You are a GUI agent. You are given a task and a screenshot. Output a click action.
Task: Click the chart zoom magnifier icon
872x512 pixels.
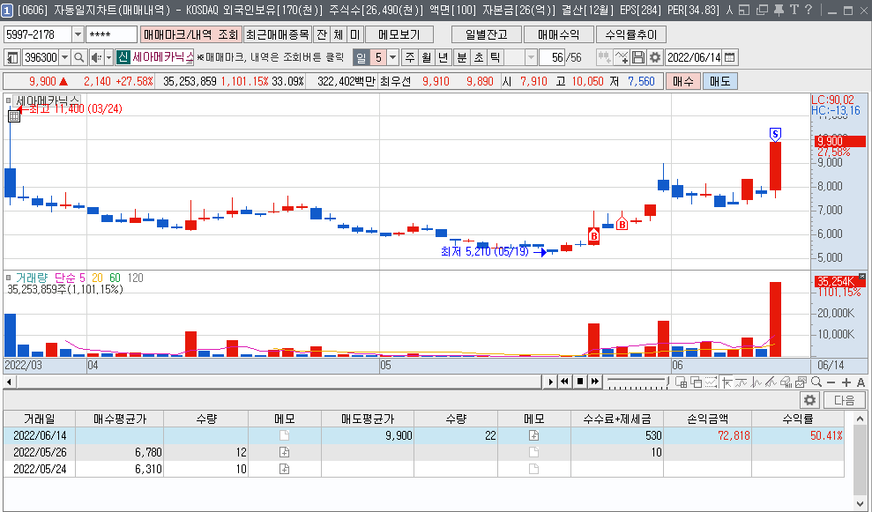[x=816, y=382]
